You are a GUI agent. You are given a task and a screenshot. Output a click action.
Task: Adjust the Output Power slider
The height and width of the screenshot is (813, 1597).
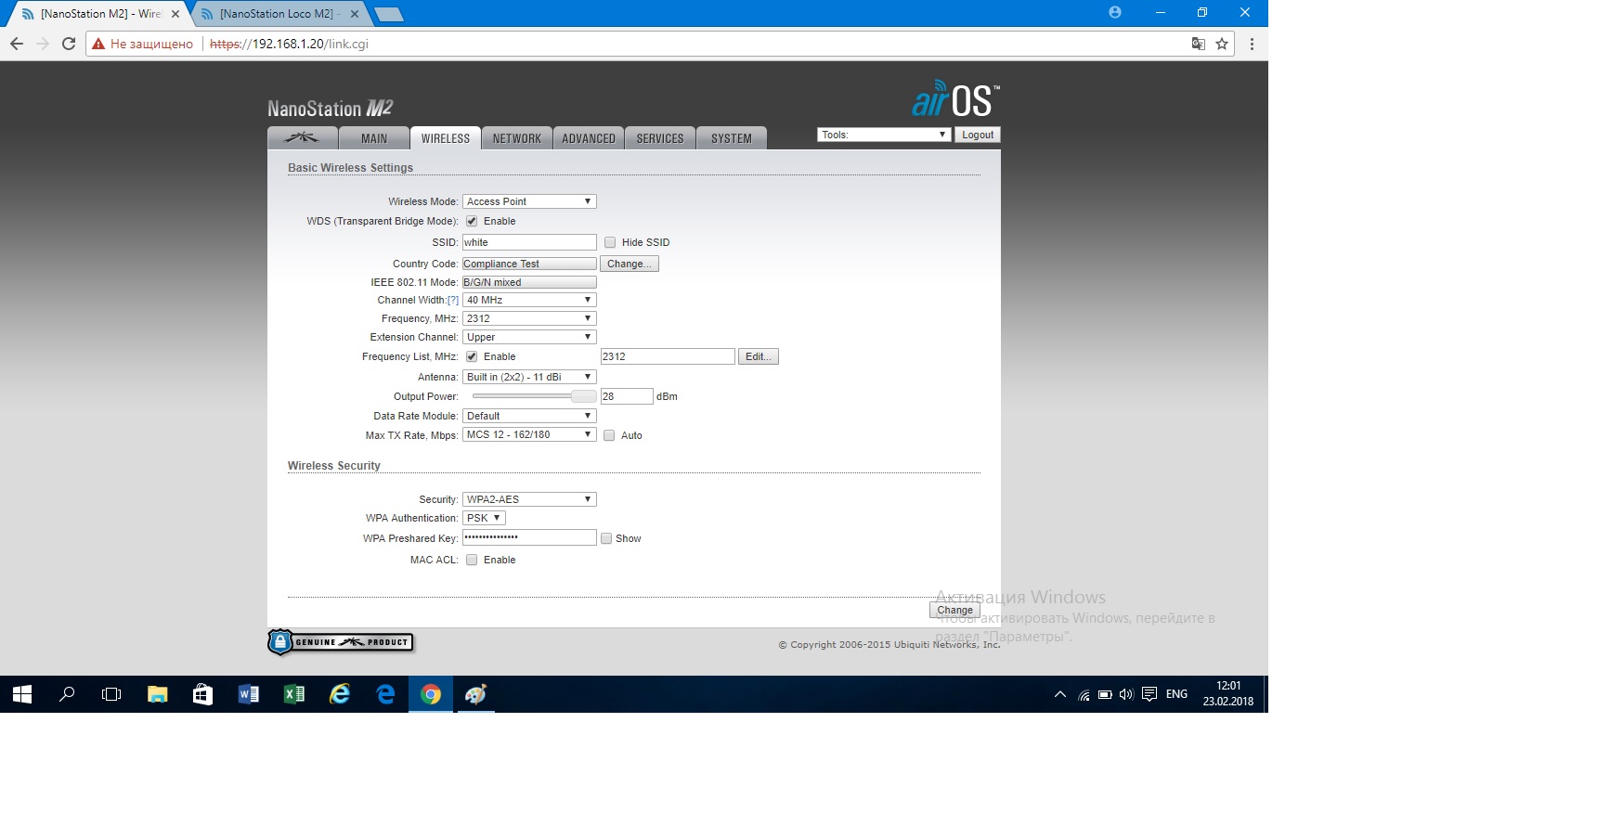coord(583,396)
